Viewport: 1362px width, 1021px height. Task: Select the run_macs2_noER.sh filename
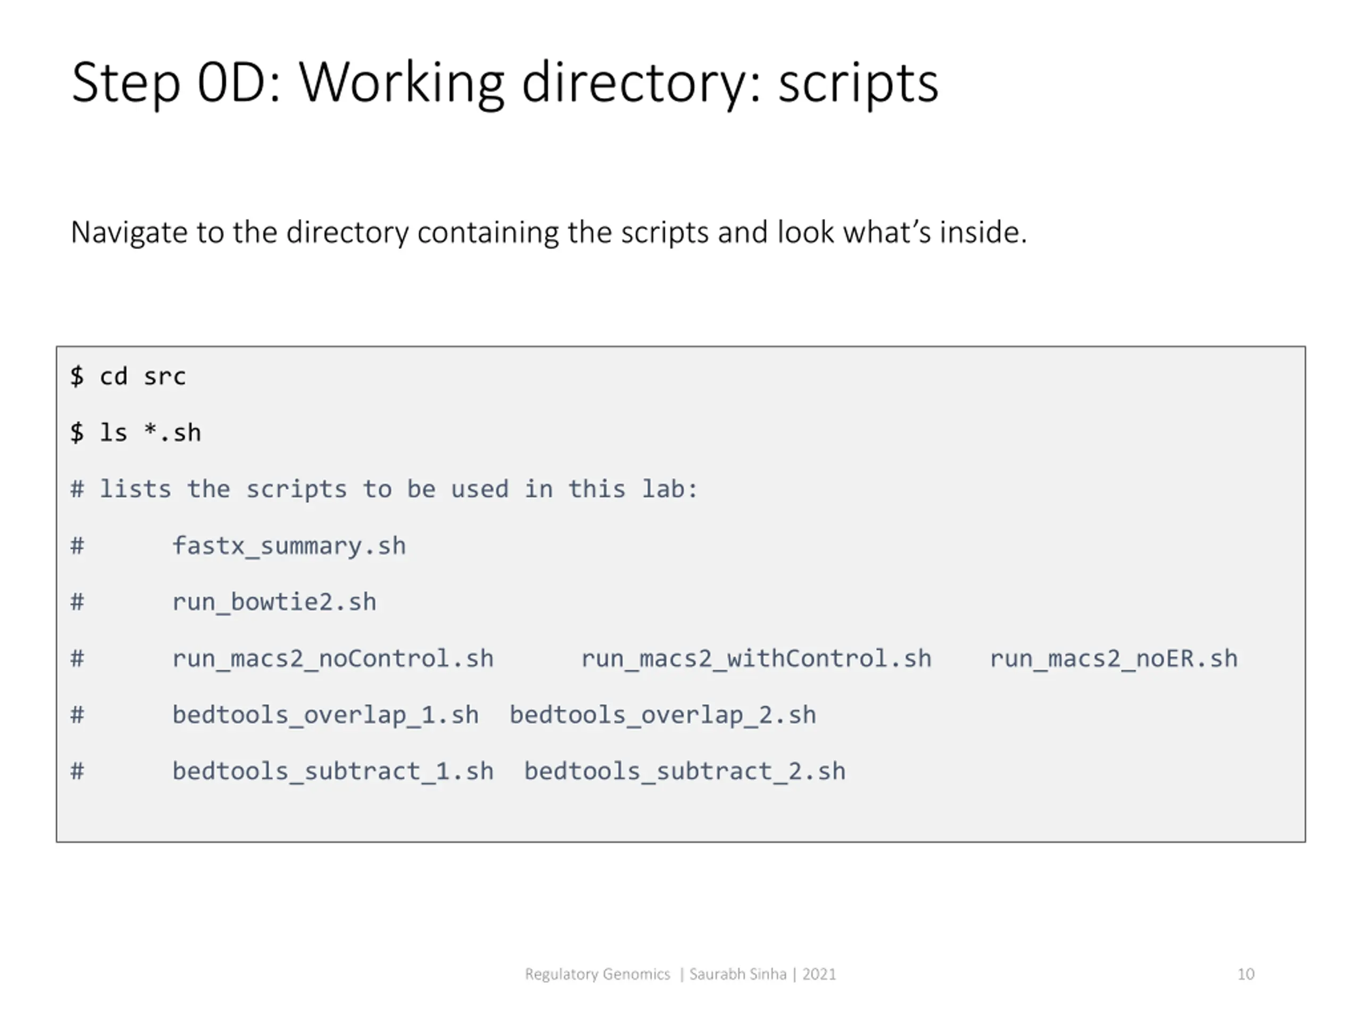pyautogui.click(x=1113, y=658)
